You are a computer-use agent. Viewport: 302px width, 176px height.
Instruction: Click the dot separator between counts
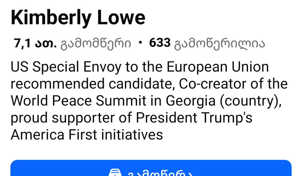[140, 43]
